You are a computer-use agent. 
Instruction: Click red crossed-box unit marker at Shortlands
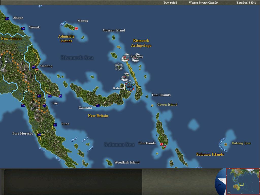tap(165, 147)
